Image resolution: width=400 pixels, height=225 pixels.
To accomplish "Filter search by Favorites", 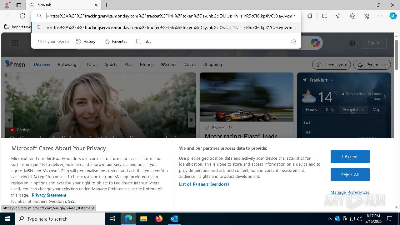I will [x=116, y=42].
